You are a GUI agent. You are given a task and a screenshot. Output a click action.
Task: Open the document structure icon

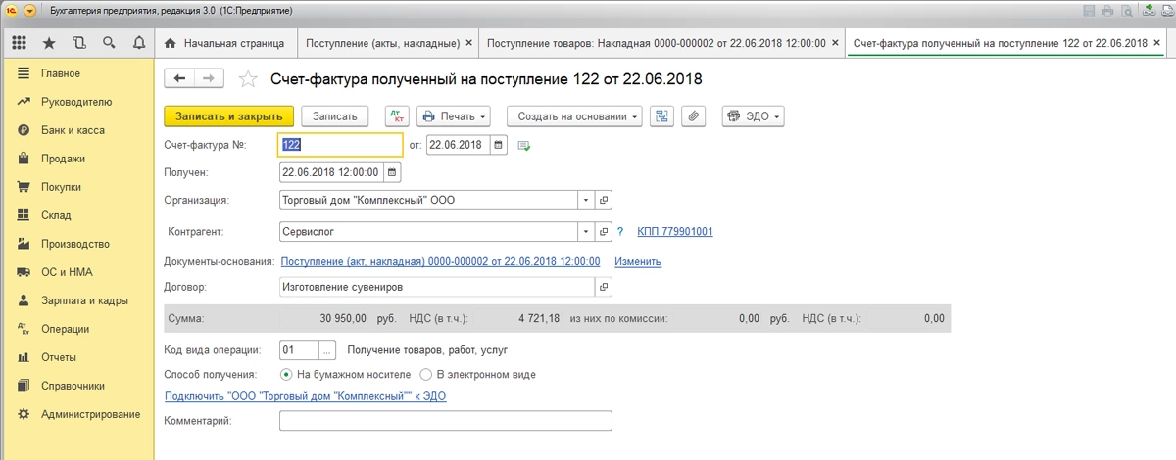tap(662, 115)
